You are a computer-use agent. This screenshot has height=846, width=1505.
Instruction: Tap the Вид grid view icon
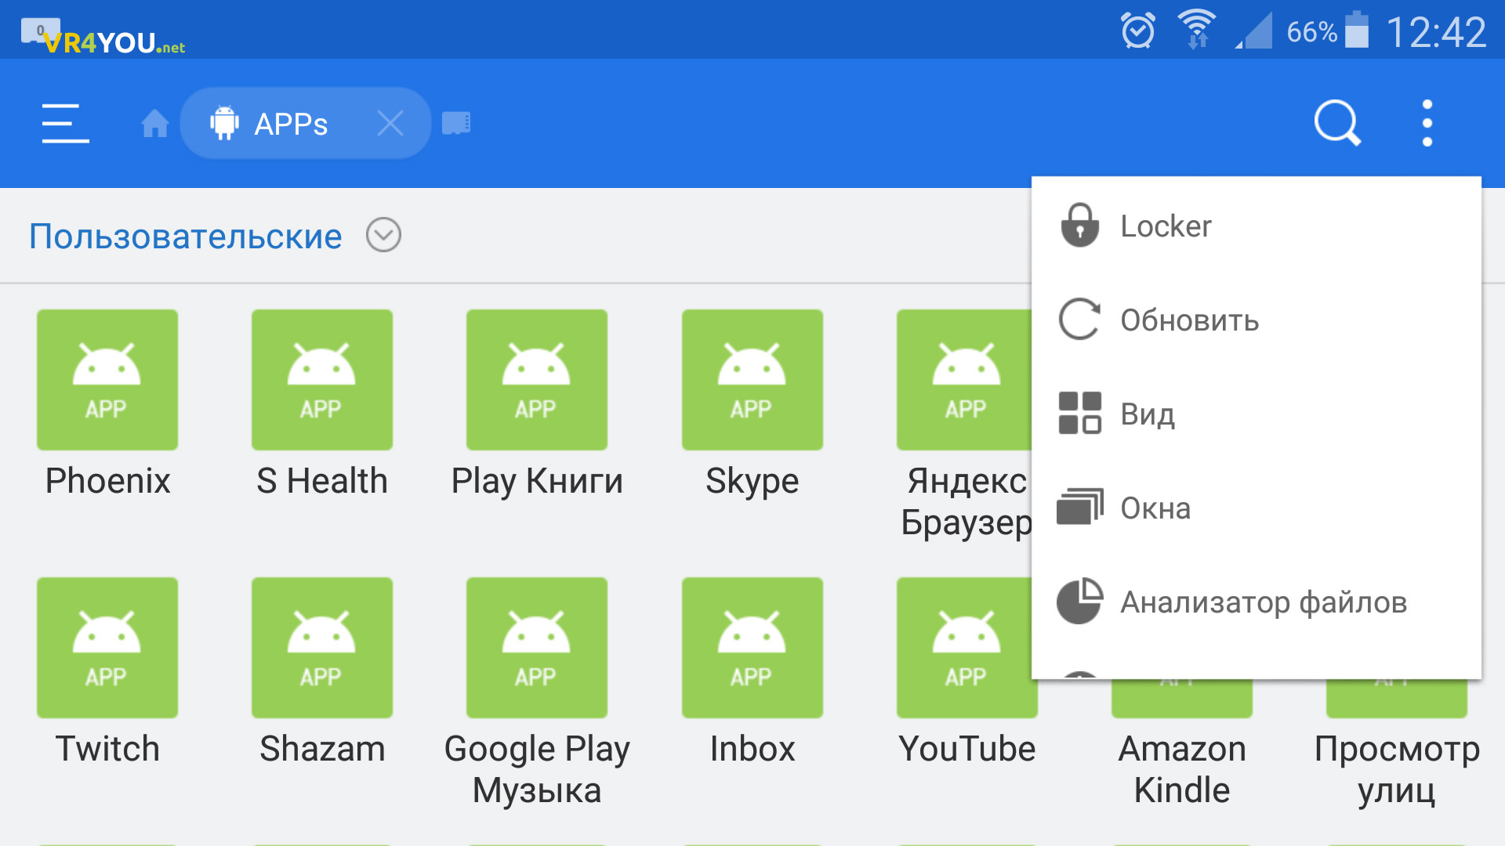point(1079,413)
